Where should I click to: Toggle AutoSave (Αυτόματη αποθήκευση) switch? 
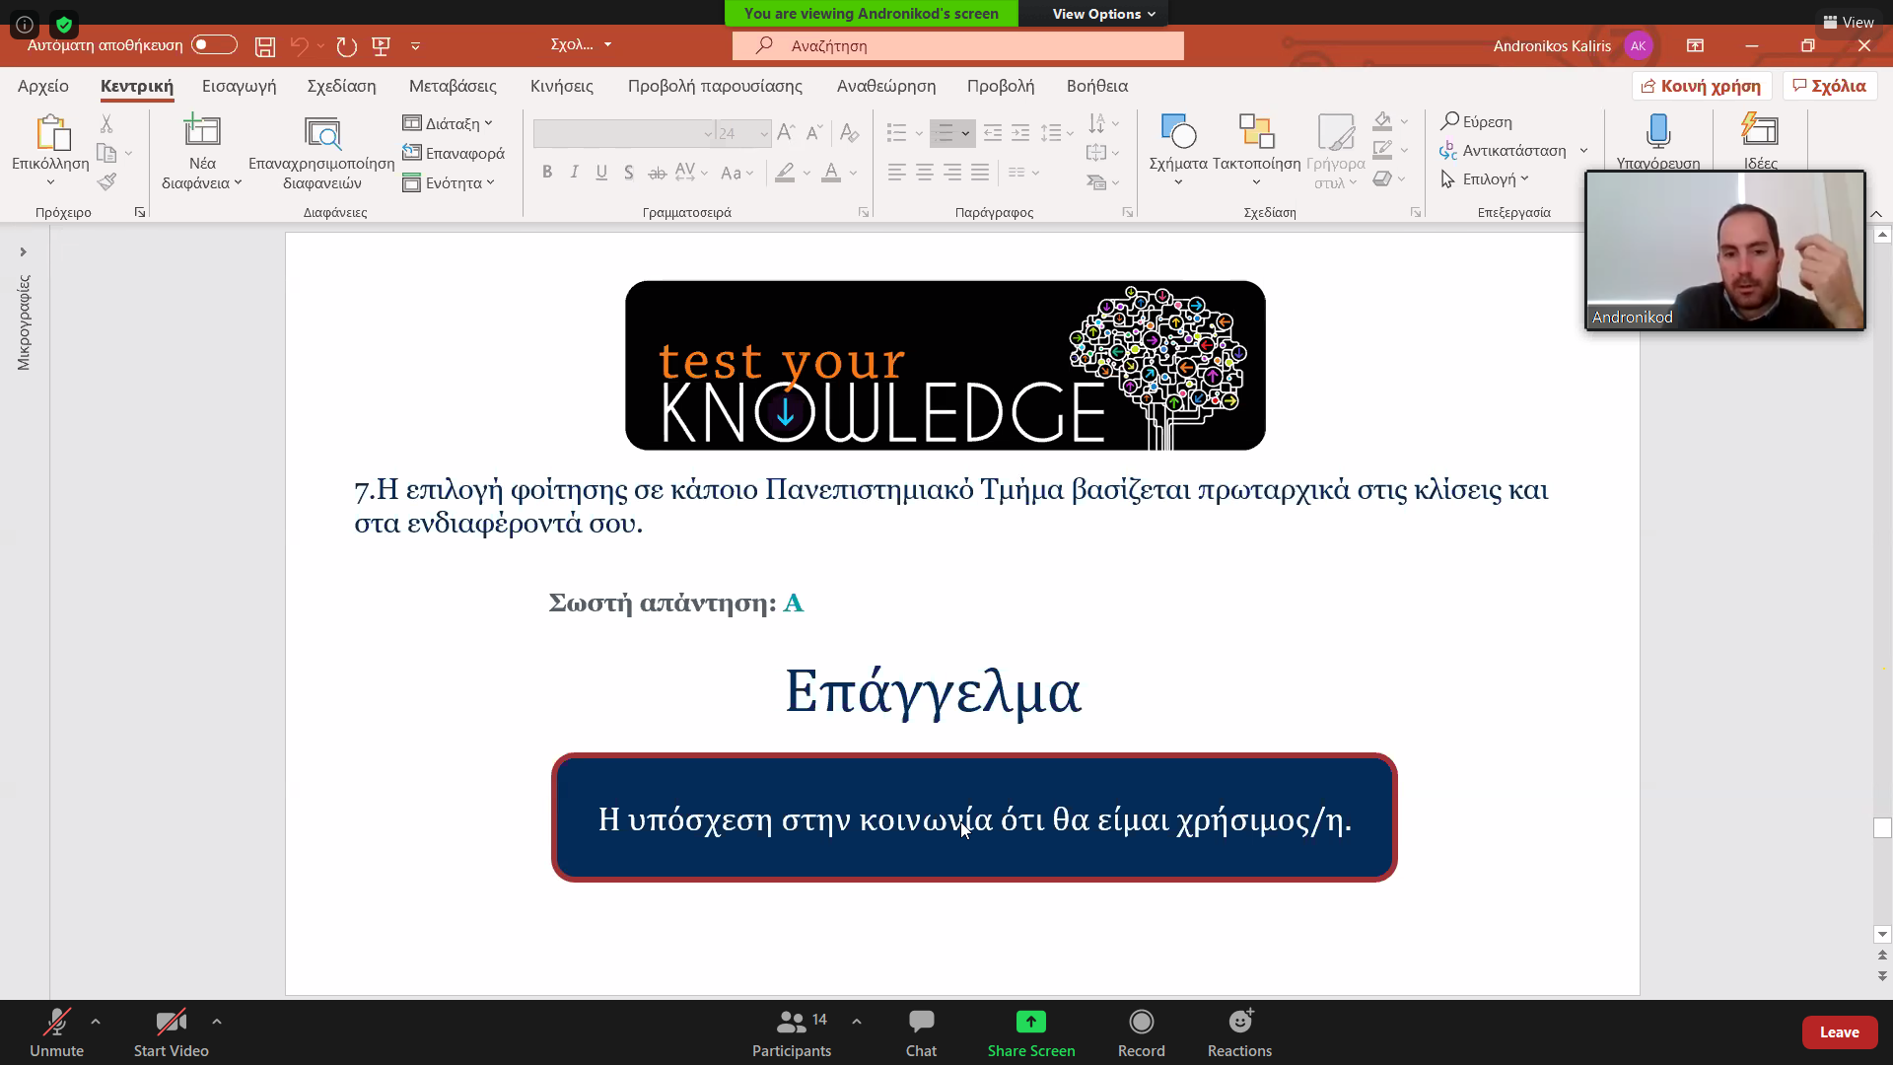point(214,45)
